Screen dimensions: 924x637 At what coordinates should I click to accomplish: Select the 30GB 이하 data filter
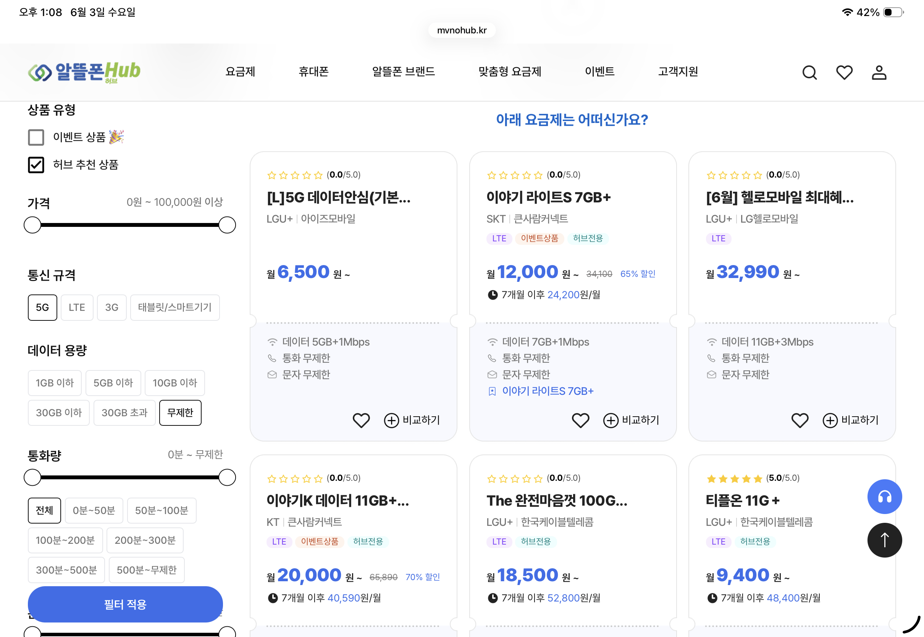click(59, 413)
